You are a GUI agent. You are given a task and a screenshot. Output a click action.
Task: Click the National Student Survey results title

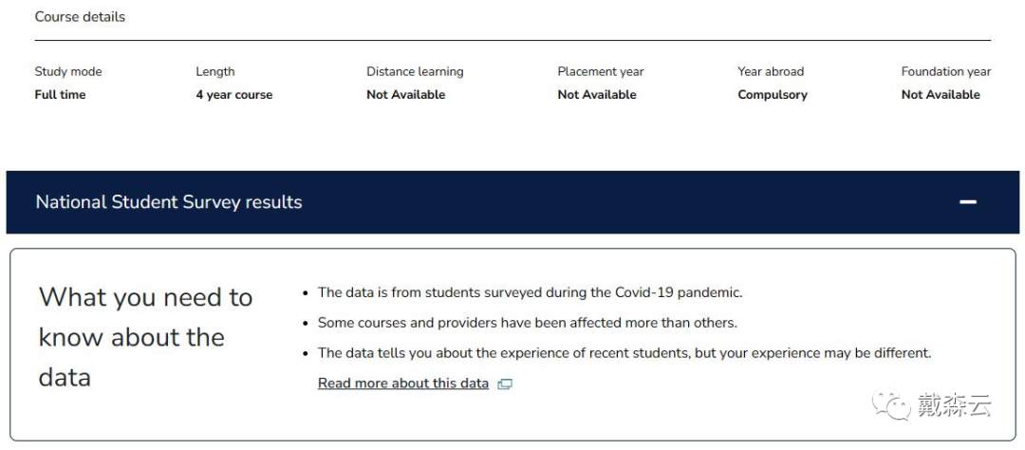click(169, 202)
